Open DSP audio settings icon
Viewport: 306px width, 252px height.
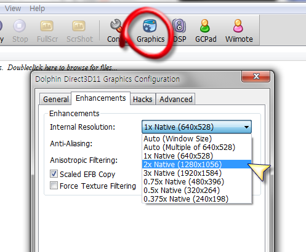(x=179, y=31)
